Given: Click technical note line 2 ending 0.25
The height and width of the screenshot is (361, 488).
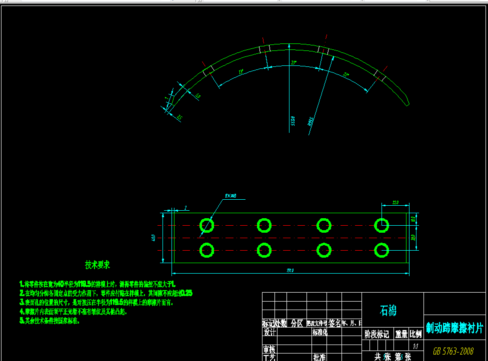Looking at the screenshot, I should click(x=106, y=293).
